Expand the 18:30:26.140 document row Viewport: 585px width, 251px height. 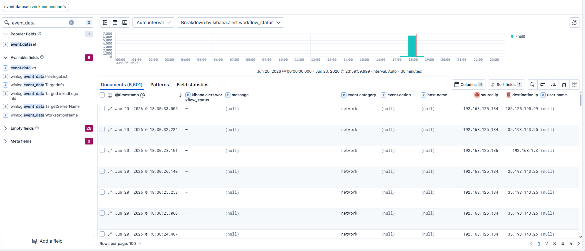point(110,172)
